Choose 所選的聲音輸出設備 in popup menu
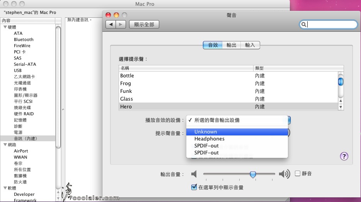 click(x=237, y=120)
